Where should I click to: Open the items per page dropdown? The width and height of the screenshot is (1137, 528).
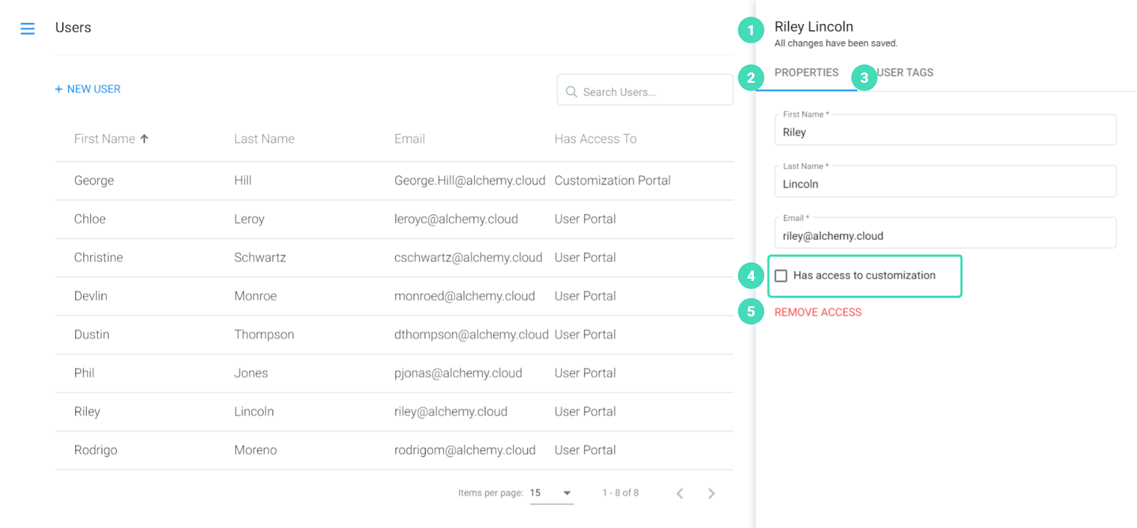552,493
